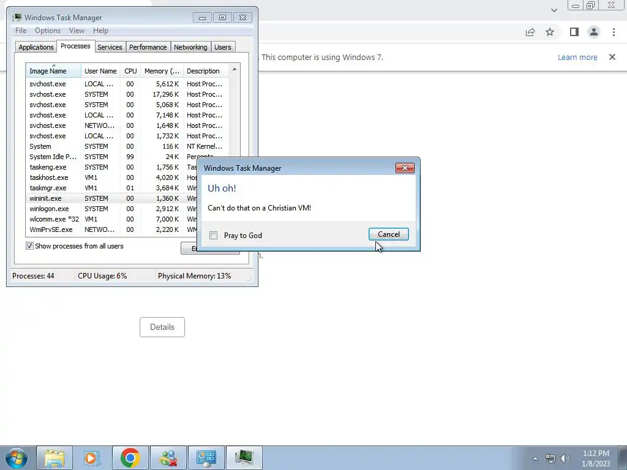This screenshot has width=627, height=470.
Task: Click the Physical Memory: 13% status entry
Action: pyautogui.click(x=194, y=276)
